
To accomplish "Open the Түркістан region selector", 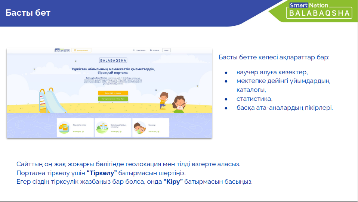I will [141, 50].
